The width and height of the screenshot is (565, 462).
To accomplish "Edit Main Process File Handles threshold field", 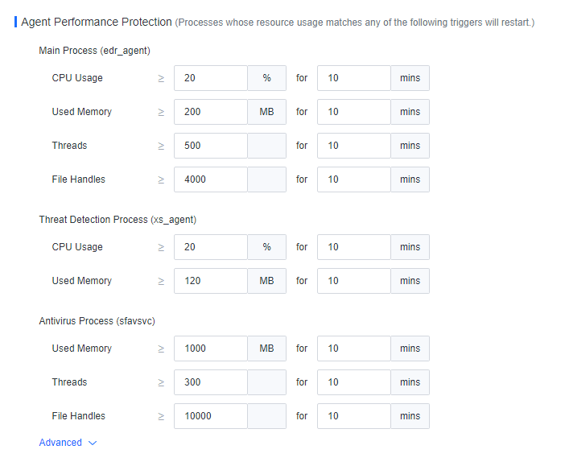I will tap(210, 179).
